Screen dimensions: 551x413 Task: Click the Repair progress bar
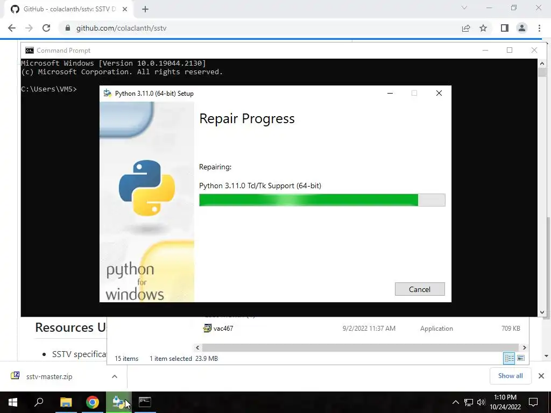322,200
